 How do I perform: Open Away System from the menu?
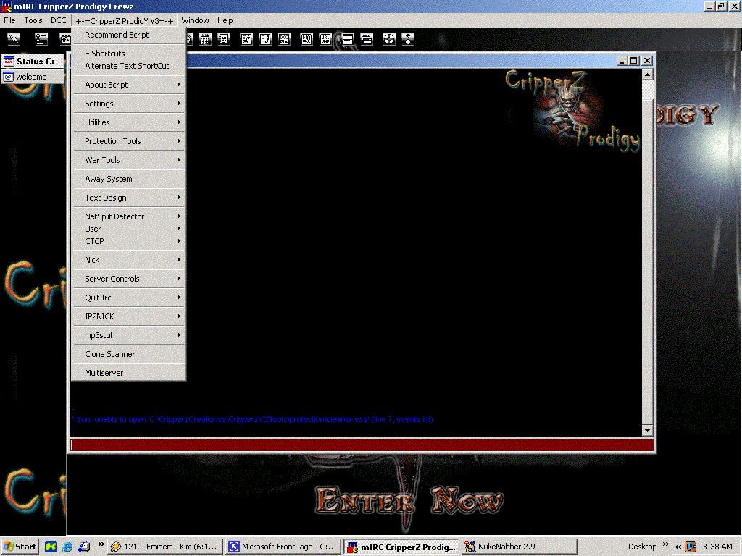point(129,180)
